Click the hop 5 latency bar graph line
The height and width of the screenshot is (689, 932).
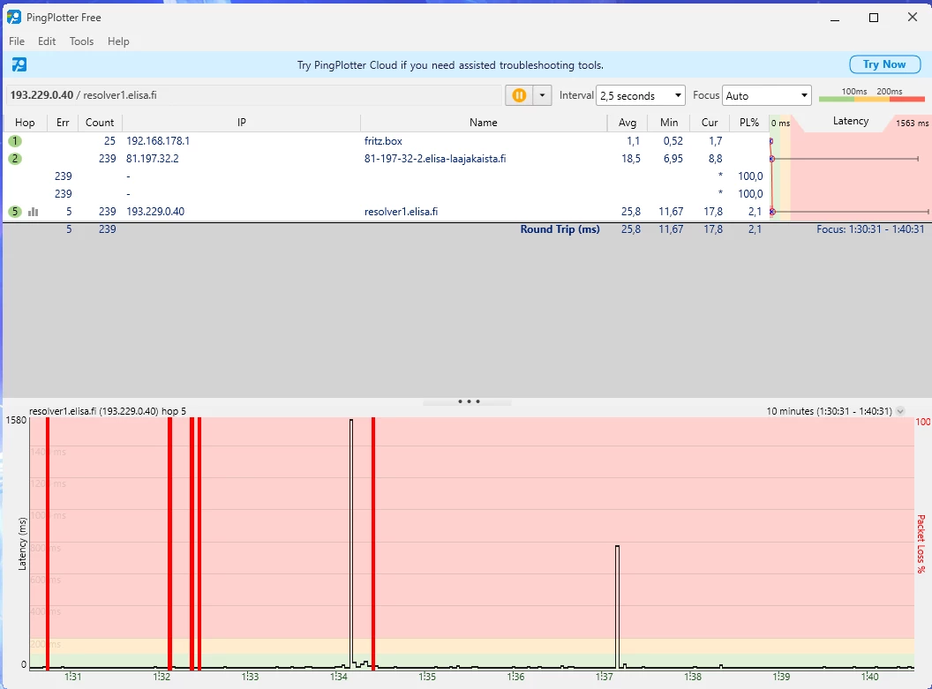point(850,212)
